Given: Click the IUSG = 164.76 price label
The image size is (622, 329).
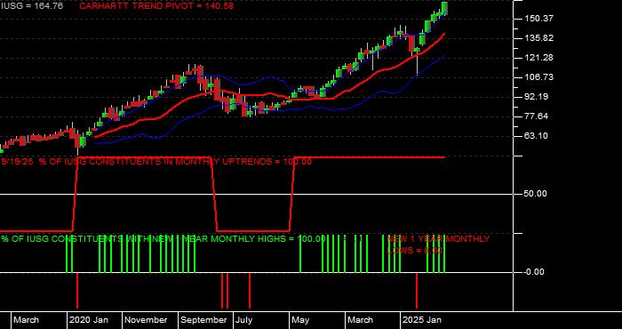Looking at the screenshot, I should 31,6.
